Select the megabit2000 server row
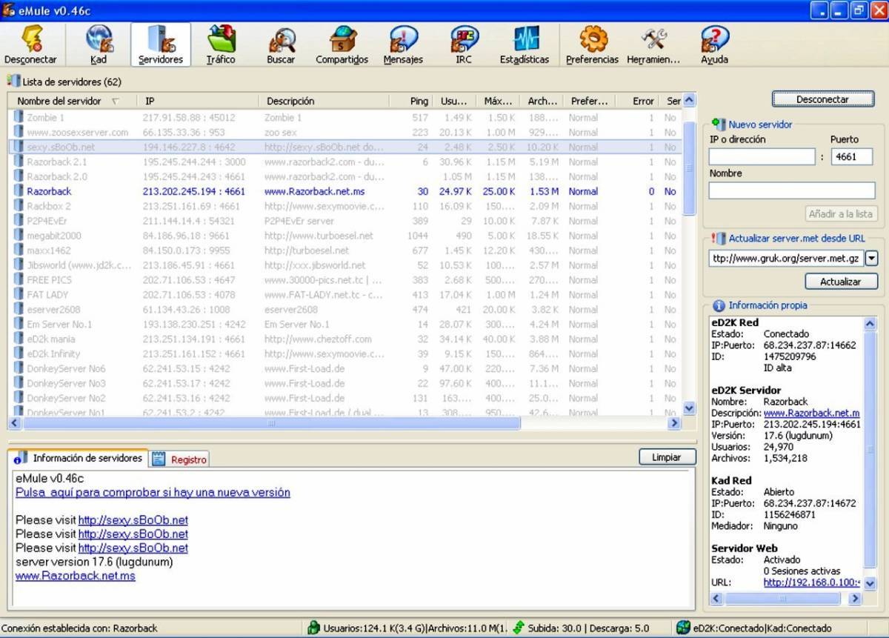Image resolution: width=889 pixels, height=638 pixels. 345,236
